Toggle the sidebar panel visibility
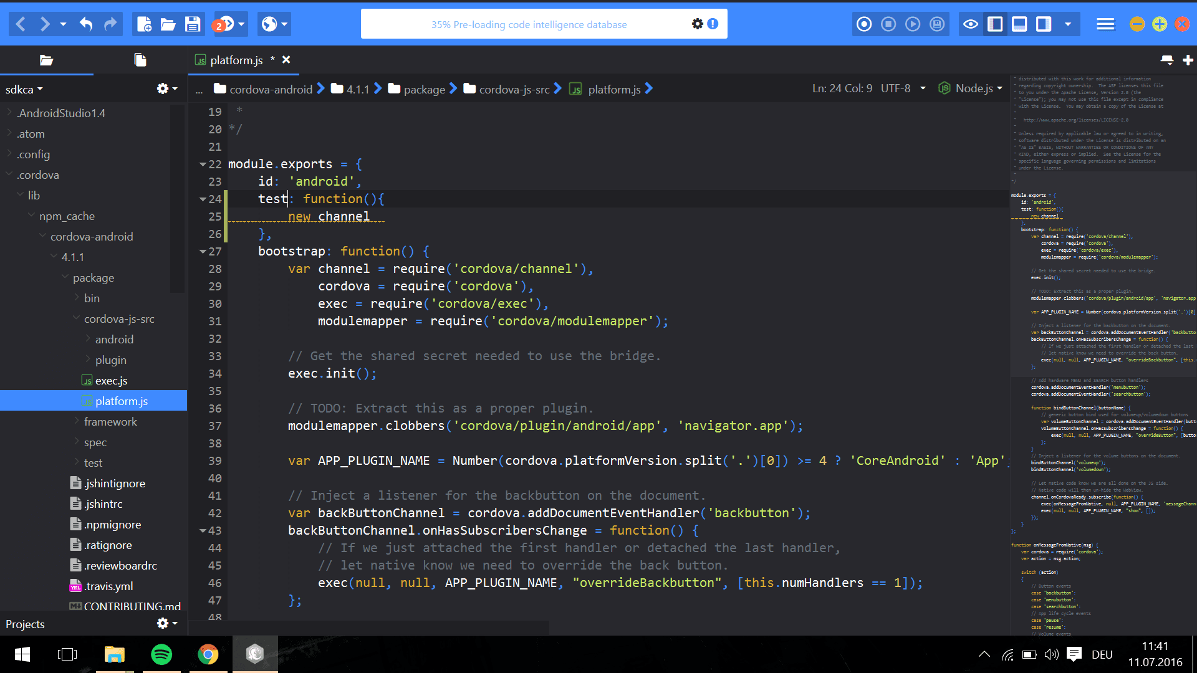The height and width of the screenshot is (673, 1197). (x=995, y=24)
